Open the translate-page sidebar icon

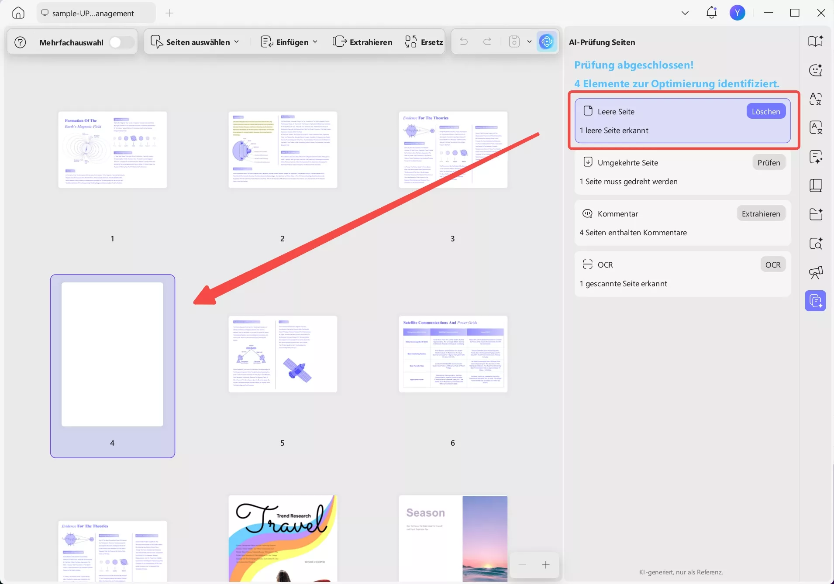pyautogui.click(x=816, y=127)
